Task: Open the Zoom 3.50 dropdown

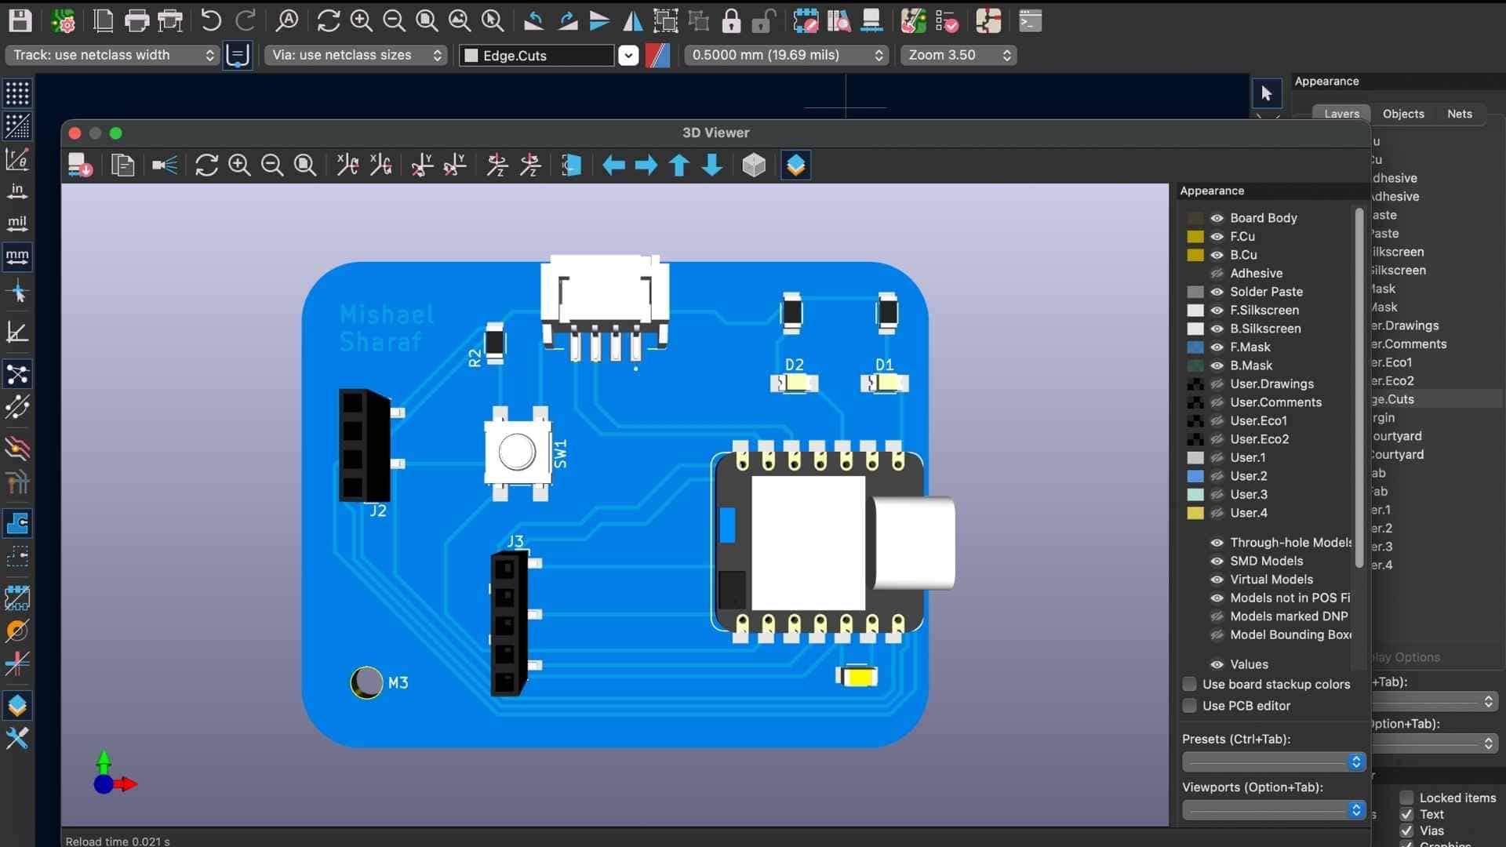Action: (958, 55)
